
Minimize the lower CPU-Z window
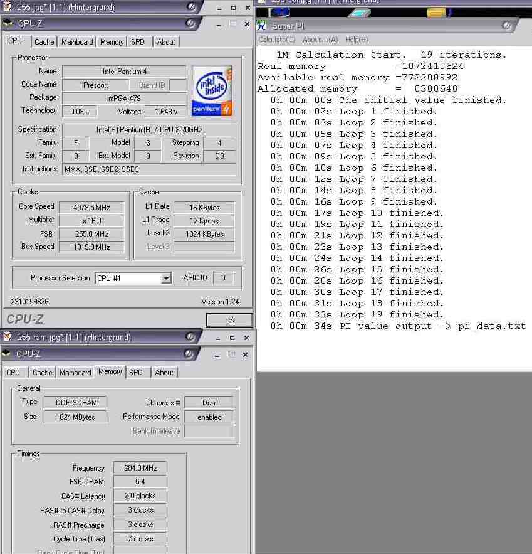coord(217,355)
